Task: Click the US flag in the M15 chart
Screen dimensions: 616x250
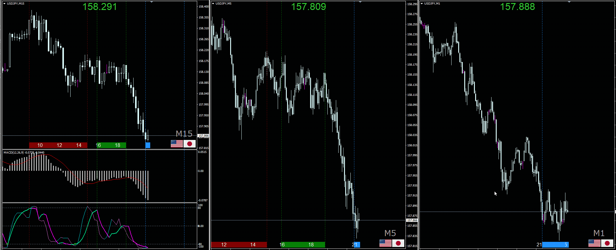Action: (177, 144)
